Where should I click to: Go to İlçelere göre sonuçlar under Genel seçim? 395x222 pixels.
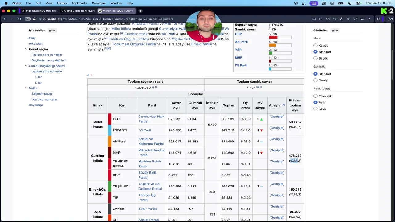(x=47, y=55)
